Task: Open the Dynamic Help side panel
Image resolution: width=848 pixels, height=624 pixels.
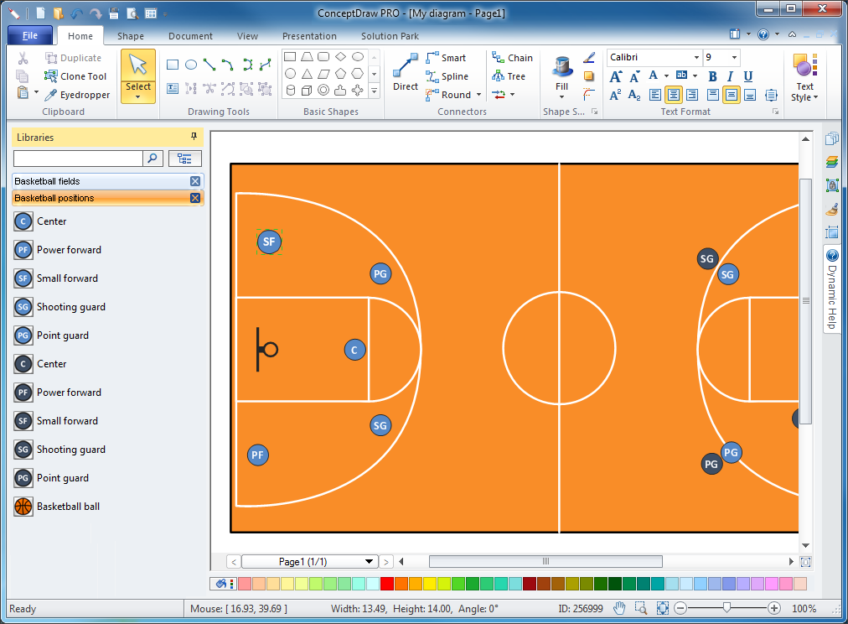Action: 832,289
